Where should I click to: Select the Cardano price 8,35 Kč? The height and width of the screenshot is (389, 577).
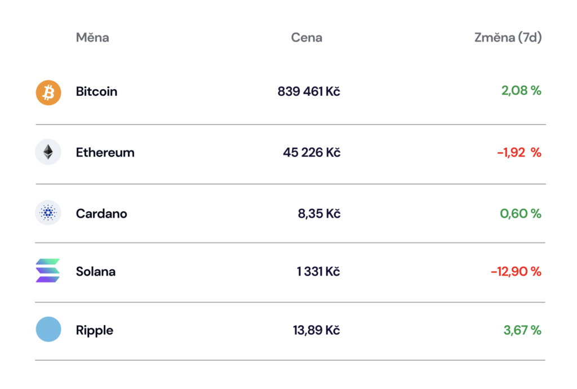click(x=319, y=214)
